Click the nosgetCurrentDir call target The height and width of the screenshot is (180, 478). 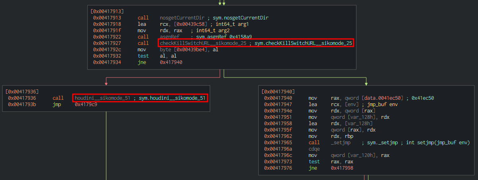(181, 18)
